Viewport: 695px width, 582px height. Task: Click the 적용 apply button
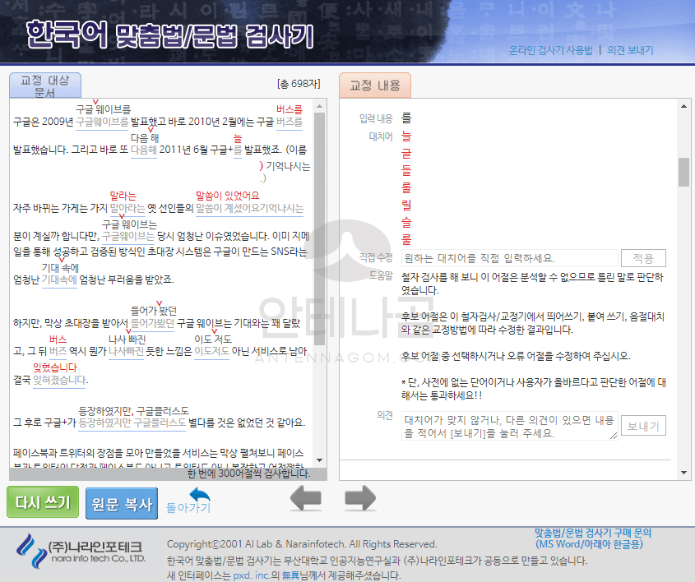pos(643,258)
